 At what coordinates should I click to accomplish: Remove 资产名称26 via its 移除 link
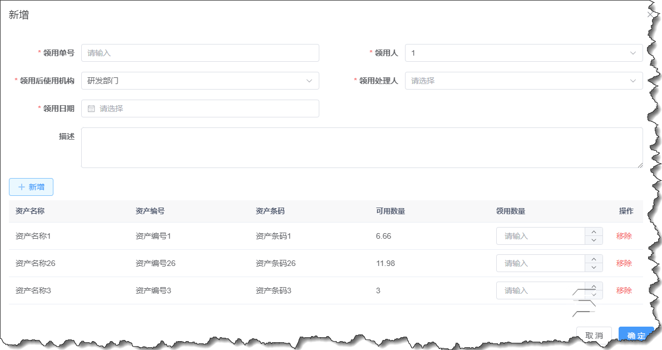point(624,263)
